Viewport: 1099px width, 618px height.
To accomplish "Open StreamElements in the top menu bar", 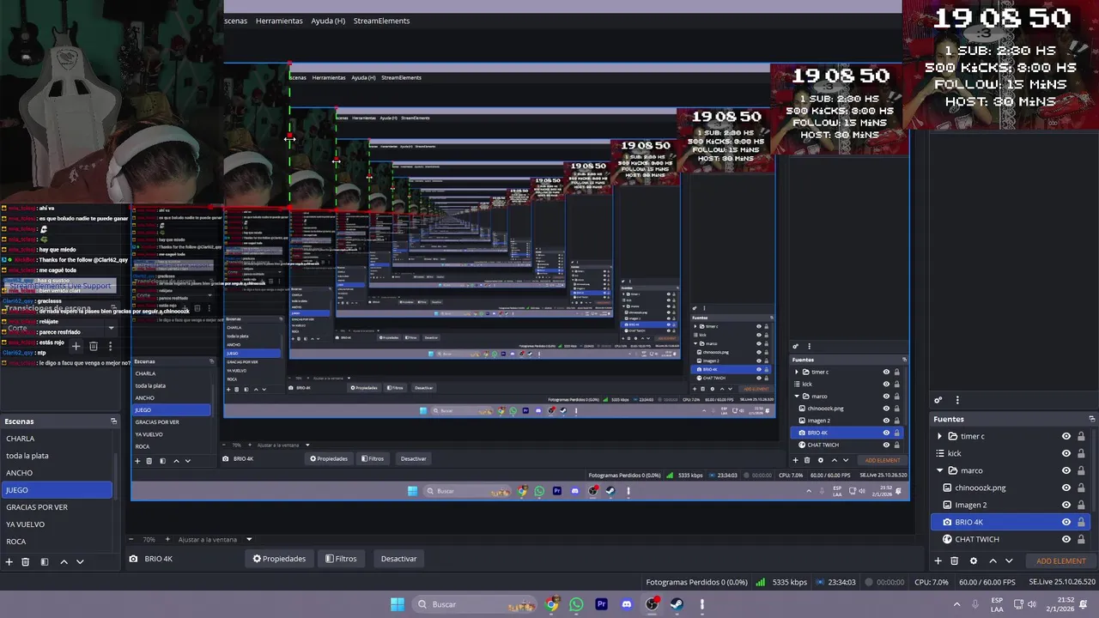I will 381,21.
